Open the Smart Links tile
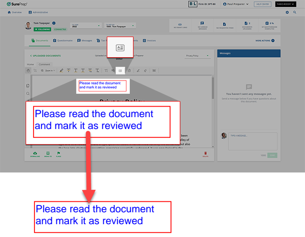 [180, 26]
